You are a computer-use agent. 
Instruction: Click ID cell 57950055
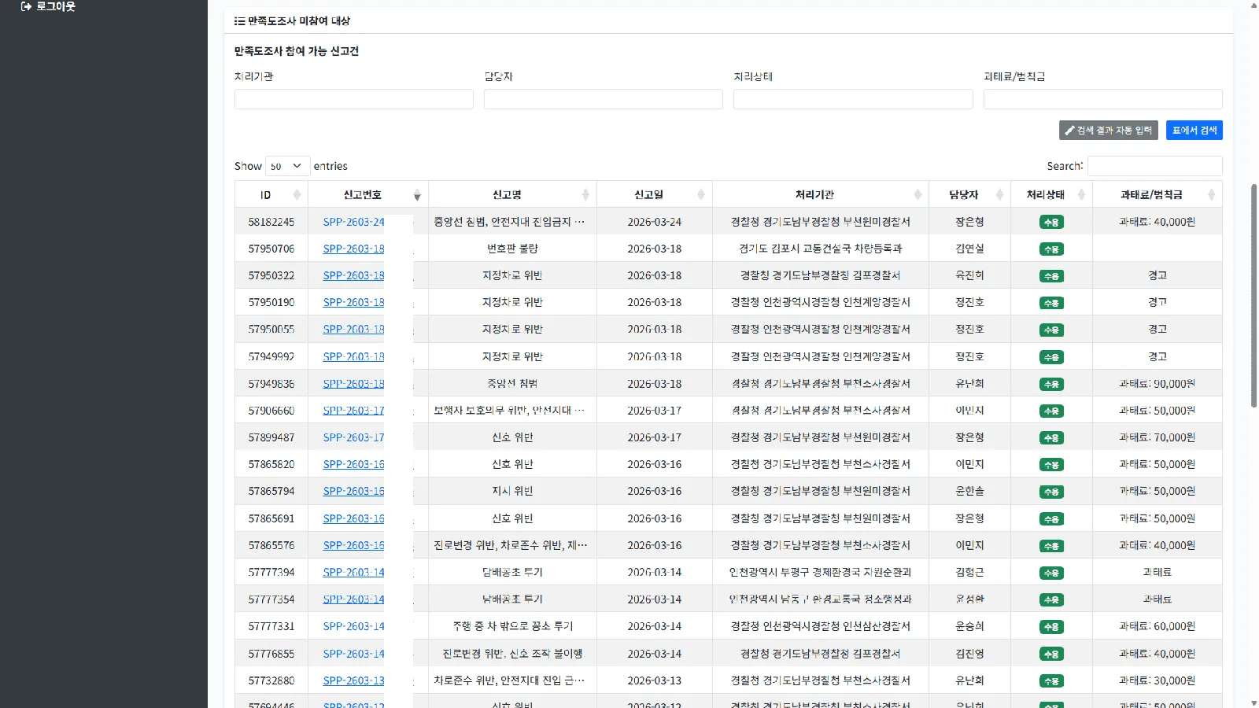pos(271,330)
